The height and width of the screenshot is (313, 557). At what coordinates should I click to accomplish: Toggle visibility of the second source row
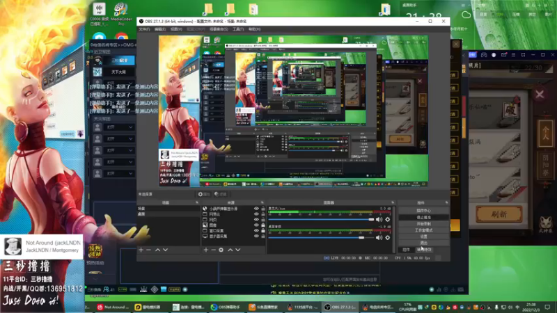(x=256, y=214)
